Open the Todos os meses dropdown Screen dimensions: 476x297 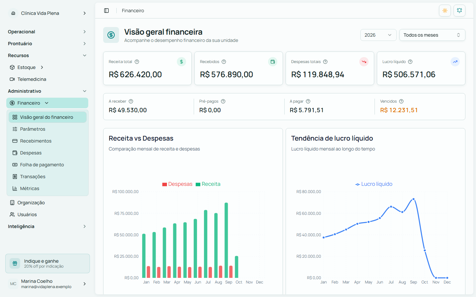pos(432,35)
